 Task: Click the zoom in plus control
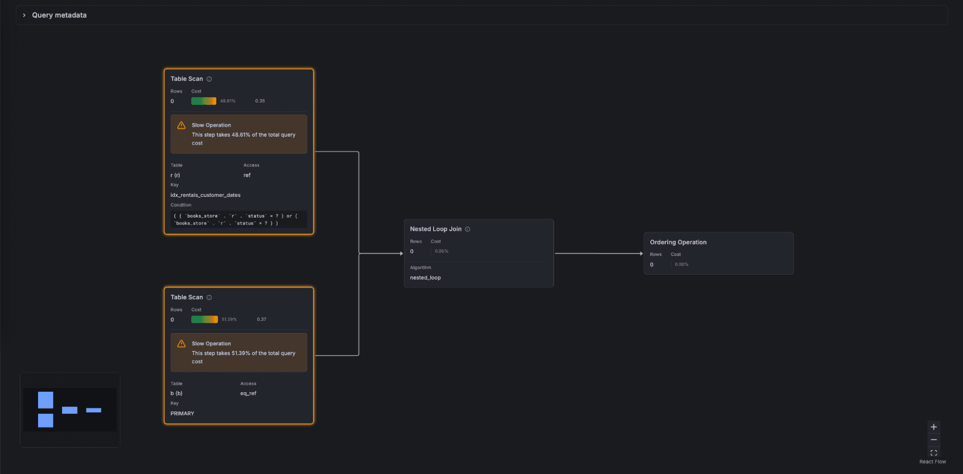[934, 426]
